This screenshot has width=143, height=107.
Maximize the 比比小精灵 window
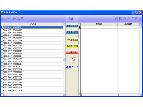click(137, 13)
